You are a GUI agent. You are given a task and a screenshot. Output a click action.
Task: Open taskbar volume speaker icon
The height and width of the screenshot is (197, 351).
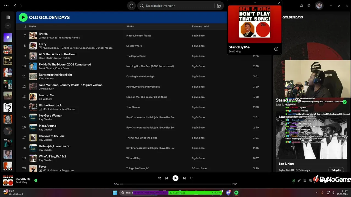pyautogui.click(x=332, y=193)
